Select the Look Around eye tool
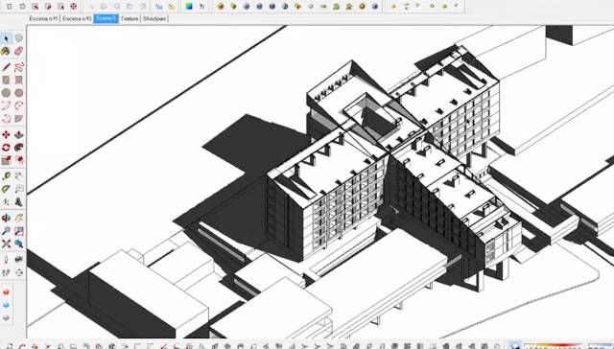The width and height of the screenshot is (614, 349). coord(19,260)
